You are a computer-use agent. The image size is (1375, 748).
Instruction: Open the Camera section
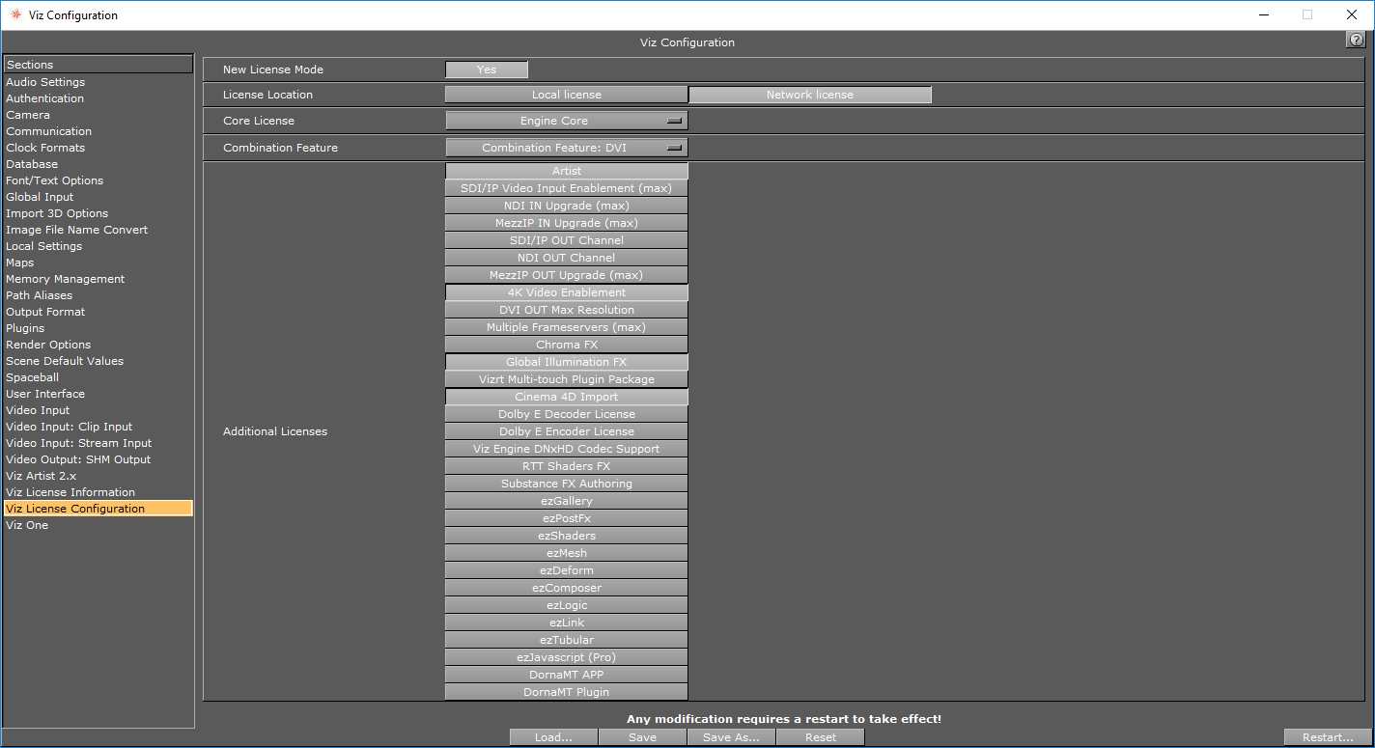pos(98,115)
